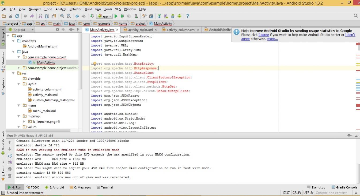Click the Collapse All icon in Project panel
Viewport: 360px width, 196px height.
[x=63, y=30]
